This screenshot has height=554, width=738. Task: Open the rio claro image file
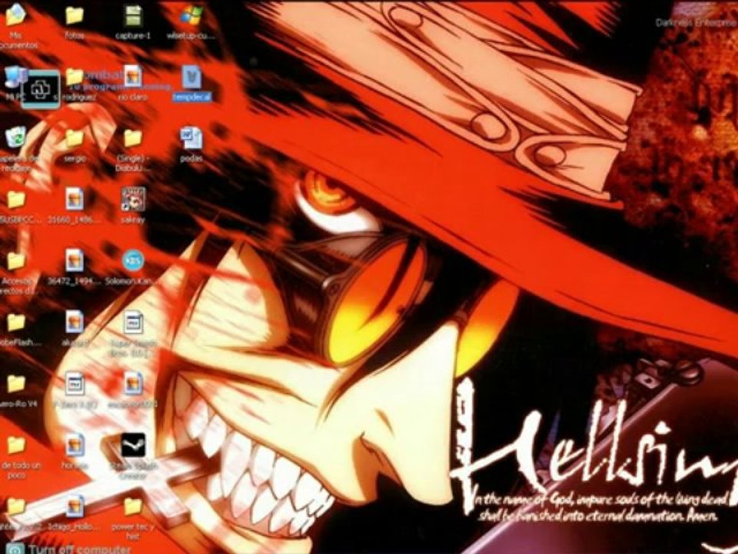point(133,77)
